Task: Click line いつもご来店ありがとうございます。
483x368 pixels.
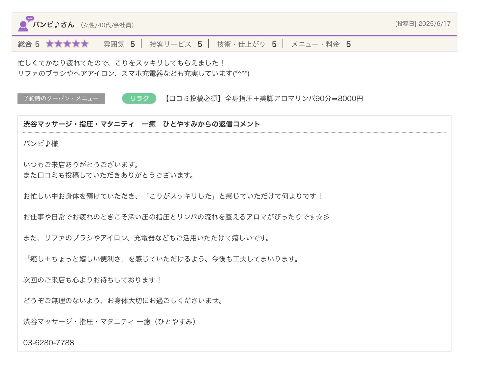Action: point(81,165)
